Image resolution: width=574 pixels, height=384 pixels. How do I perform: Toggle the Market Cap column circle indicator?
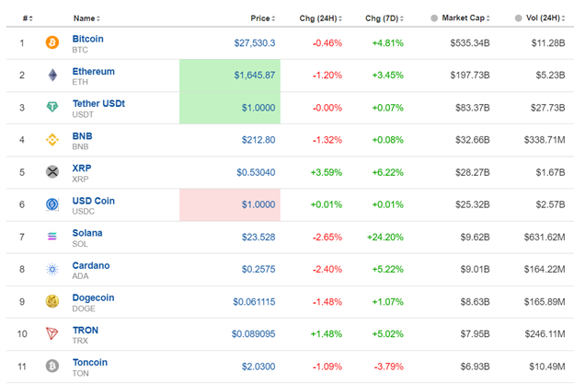click(x=434, y=17)
